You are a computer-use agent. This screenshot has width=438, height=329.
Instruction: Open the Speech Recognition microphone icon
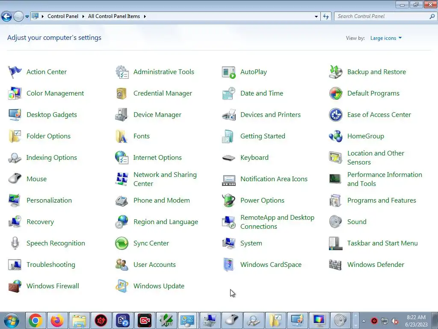(x=15, y=243)
